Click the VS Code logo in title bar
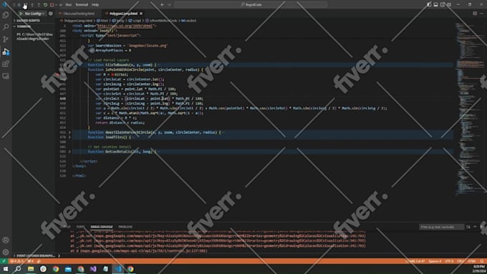487x274 pixels. click(x=5, y=4)
